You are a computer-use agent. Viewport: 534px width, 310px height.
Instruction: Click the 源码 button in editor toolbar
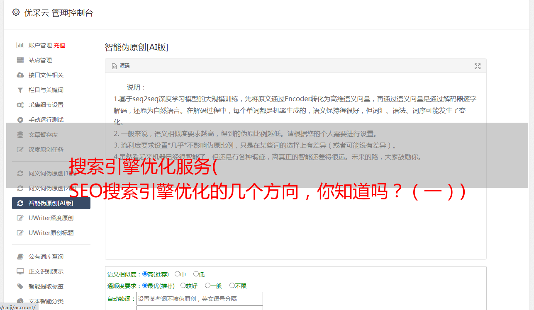[x=121, y=66]
